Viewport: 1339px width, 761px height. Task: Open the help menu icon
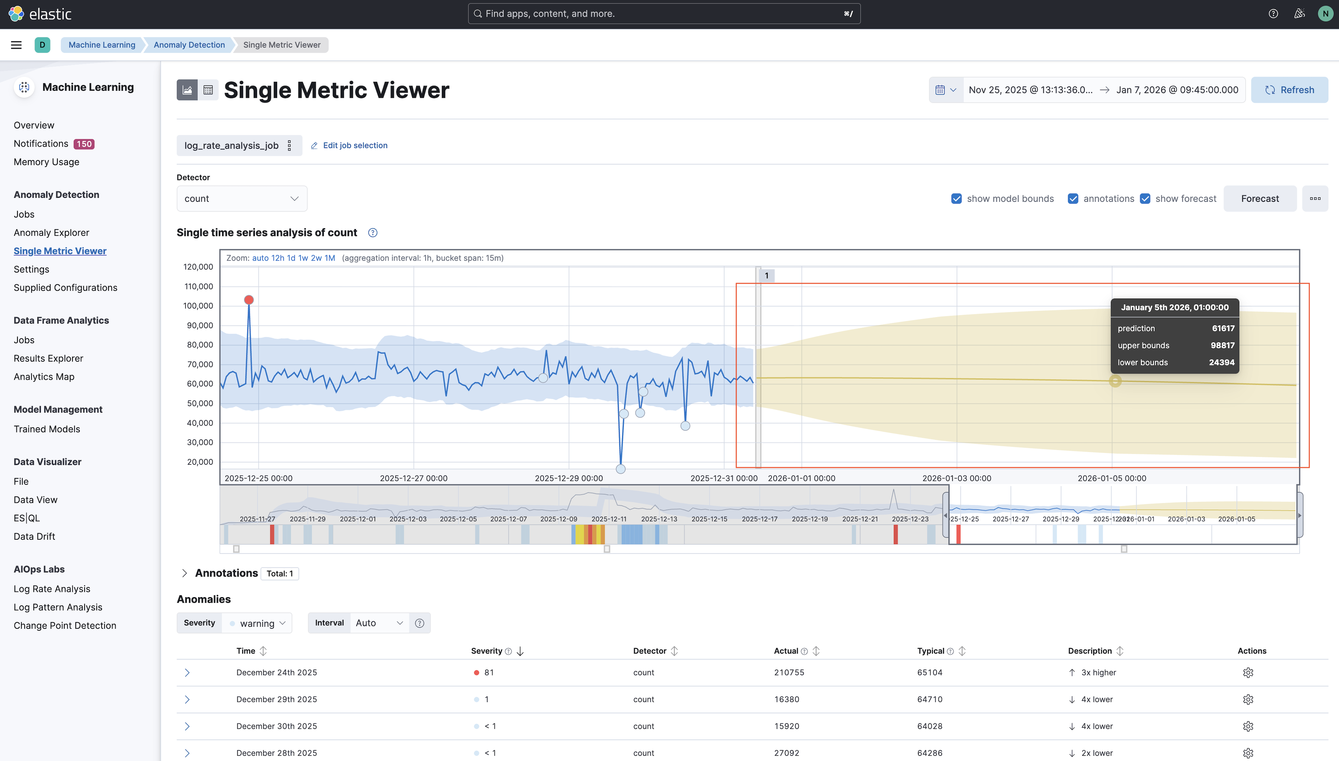1273,13
